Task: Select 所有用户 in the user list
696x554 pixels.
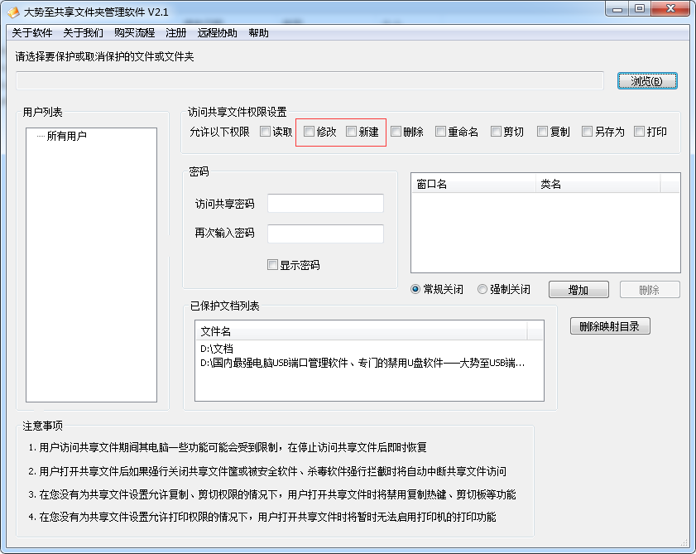Action: pos(66,137)
